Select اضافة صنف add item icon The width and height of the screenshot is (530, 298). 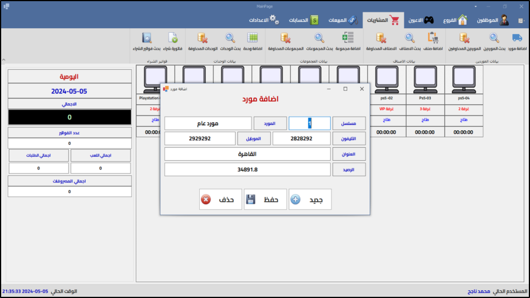tap(433, 39)
